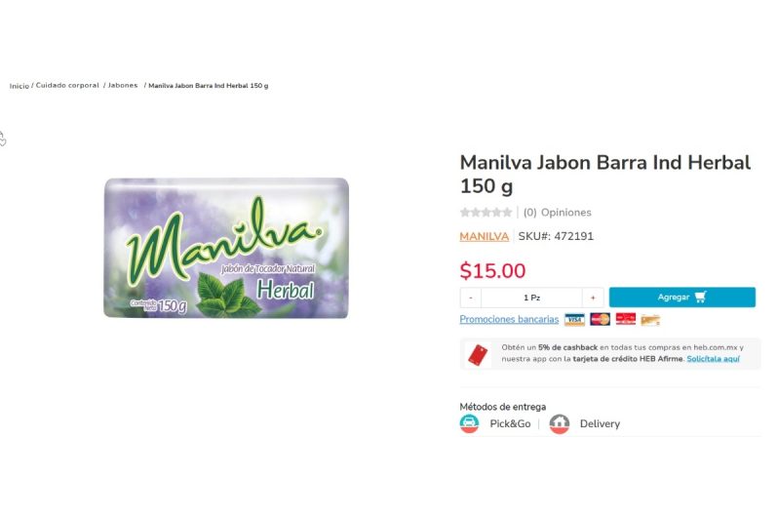Open the MANILVA brand link
The height and width of the screenshot is (517, 778).
click(485, 236)
